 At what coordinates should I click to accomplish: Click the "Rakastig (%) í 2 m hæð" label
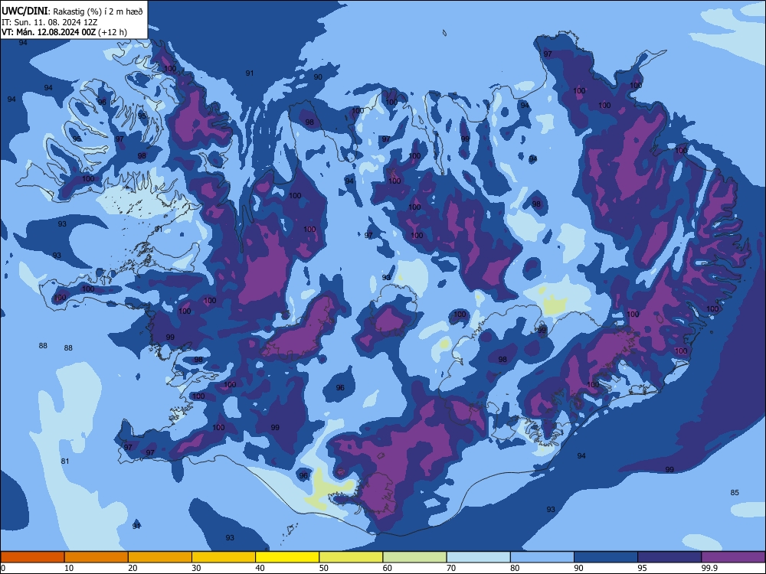98,11
